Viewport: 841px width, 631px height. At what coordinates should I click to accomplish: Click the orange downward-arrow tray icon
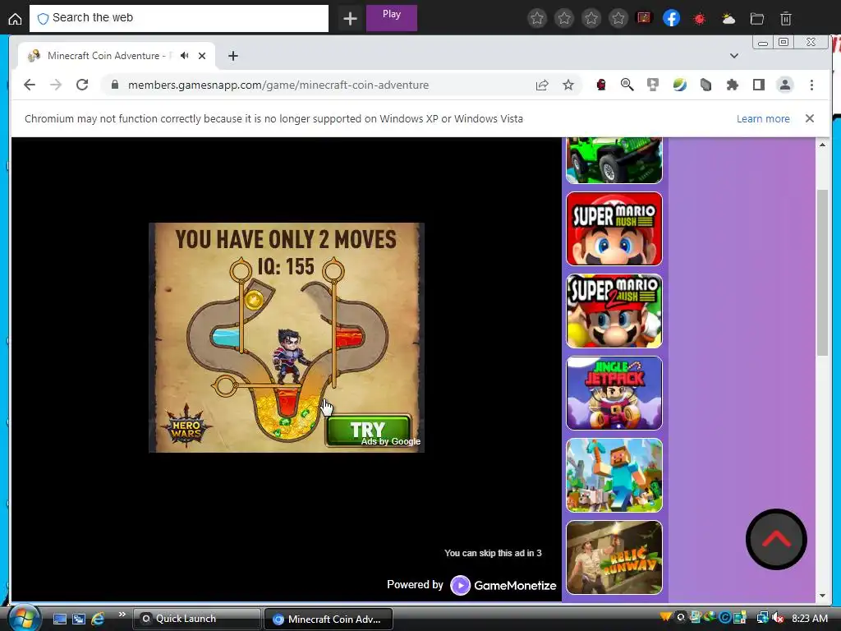pyautogui.click(x=665, y=618)
